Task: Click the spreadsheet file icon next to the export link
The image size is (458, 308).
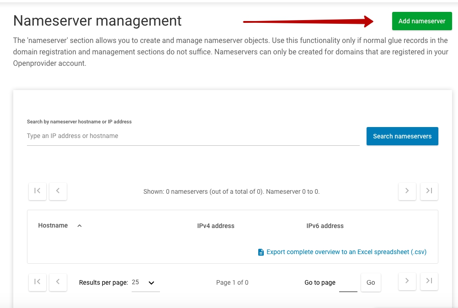Action: click(x=261, y=252)
